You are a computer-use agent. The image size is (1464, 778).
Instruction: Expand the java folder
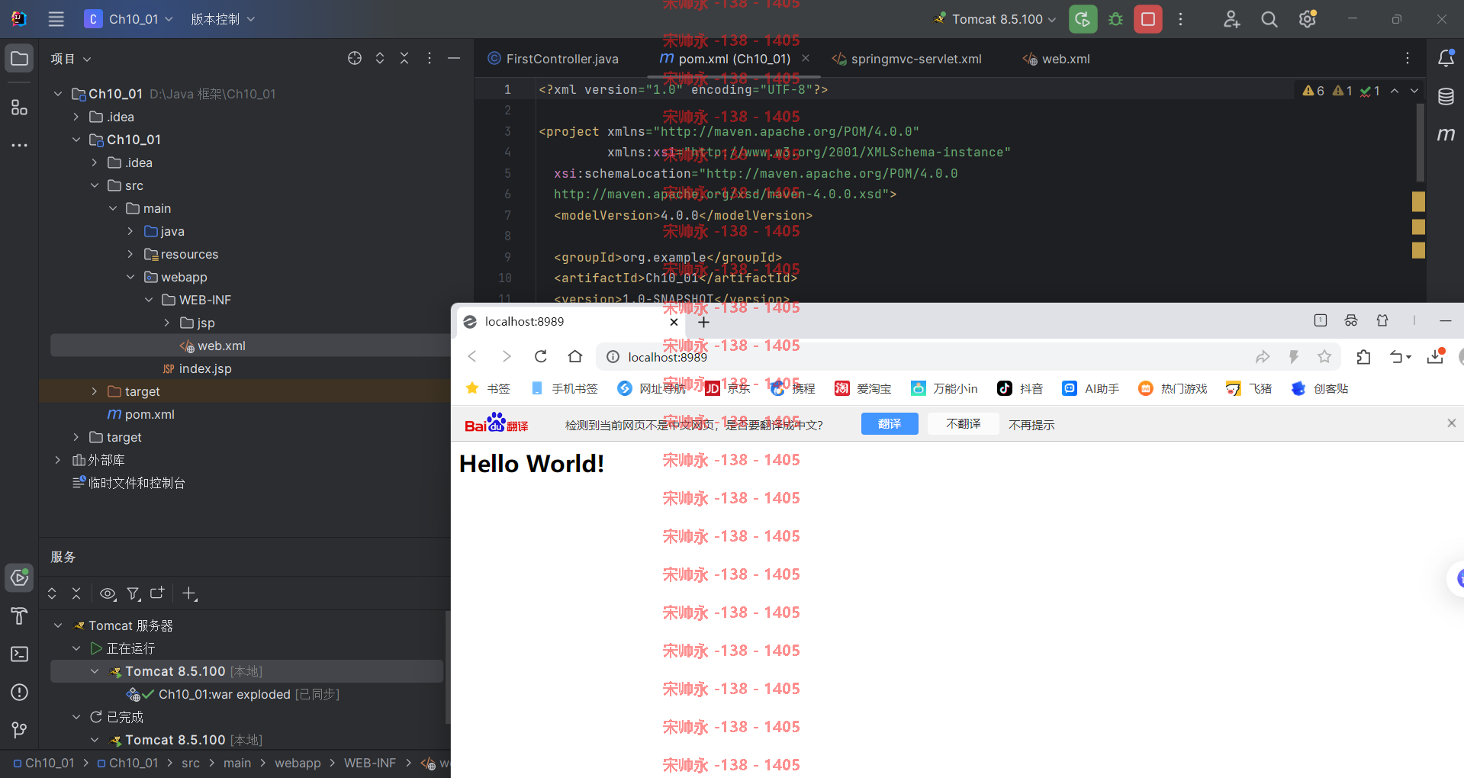(130, 231)
